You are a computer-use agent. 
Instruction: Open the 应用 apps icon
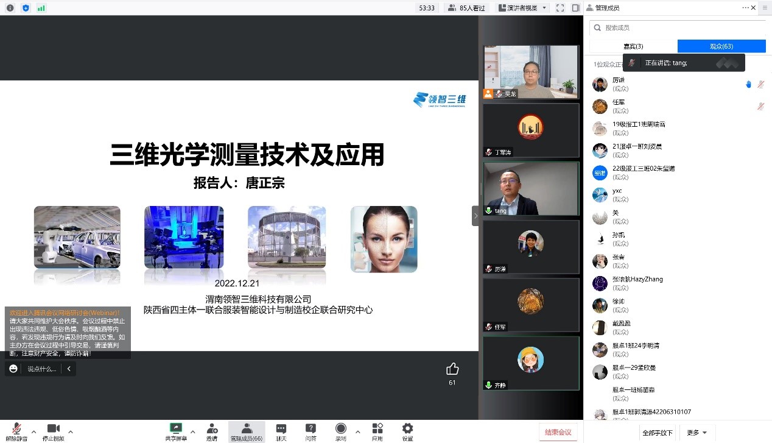point(377,431)
